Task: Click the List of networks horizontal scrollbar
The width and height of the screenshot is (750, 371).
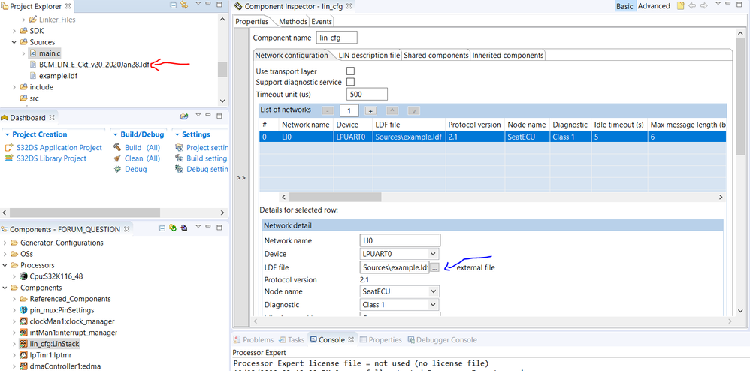Action: tap(335, 197)
